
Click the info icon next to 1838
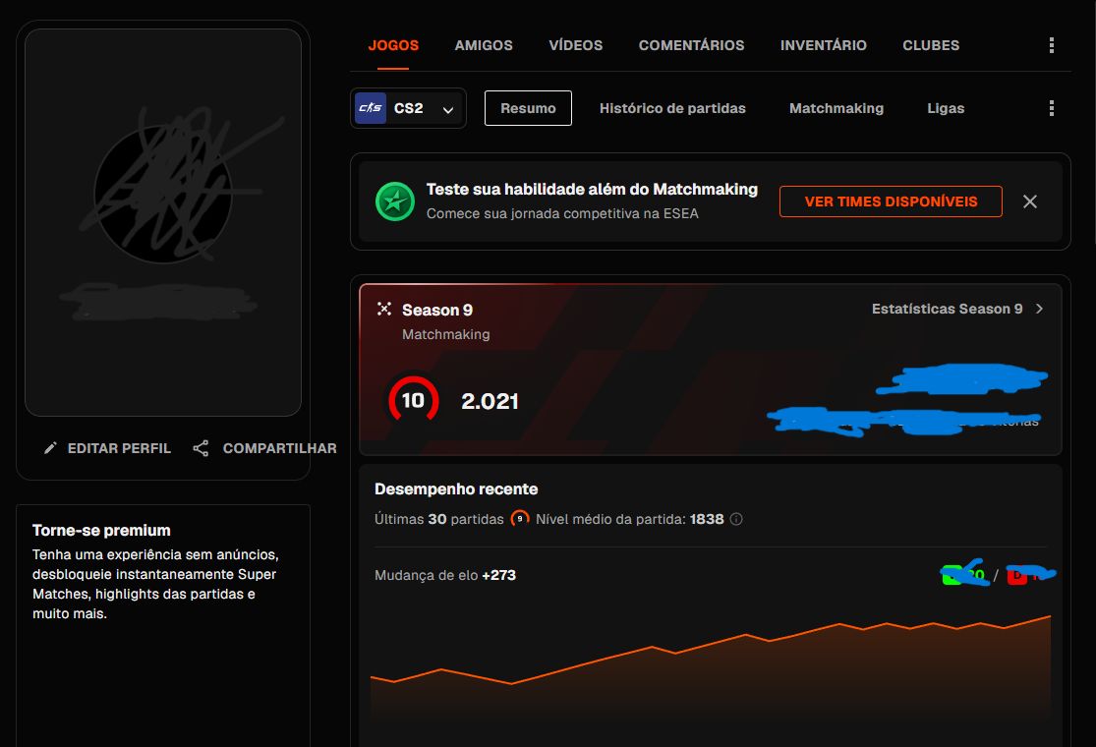click(x=736, y=519)
